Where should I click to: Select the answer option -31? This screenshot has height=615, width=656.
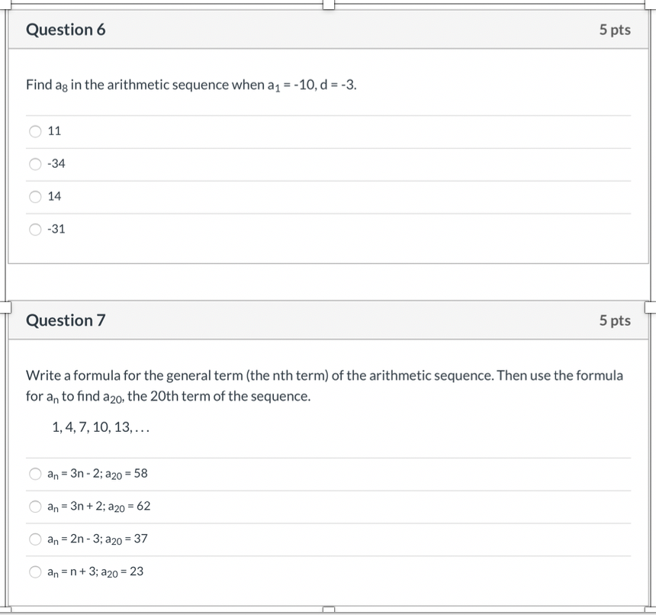click(x=35, y=230)
